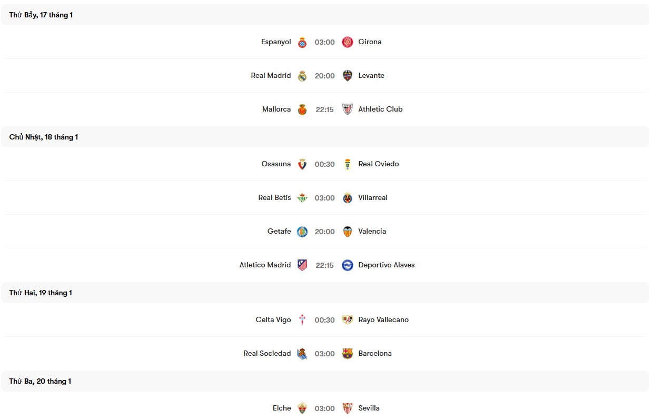Click the Valencia club crest icon
This screenshot has width=653, height=420.
[348, 231]
